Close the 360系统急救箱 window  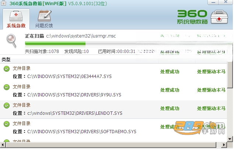226,2
